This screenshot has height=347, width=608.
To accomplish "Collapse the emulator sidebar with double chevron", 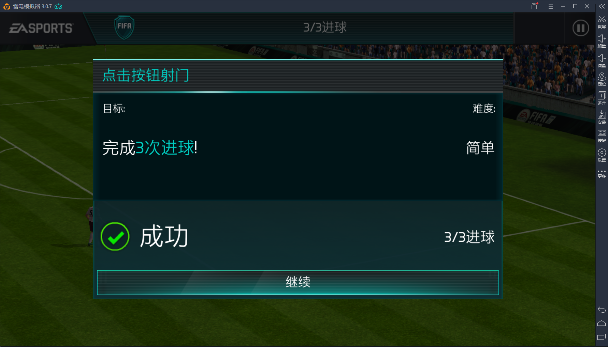I will [x=602, y=6].
